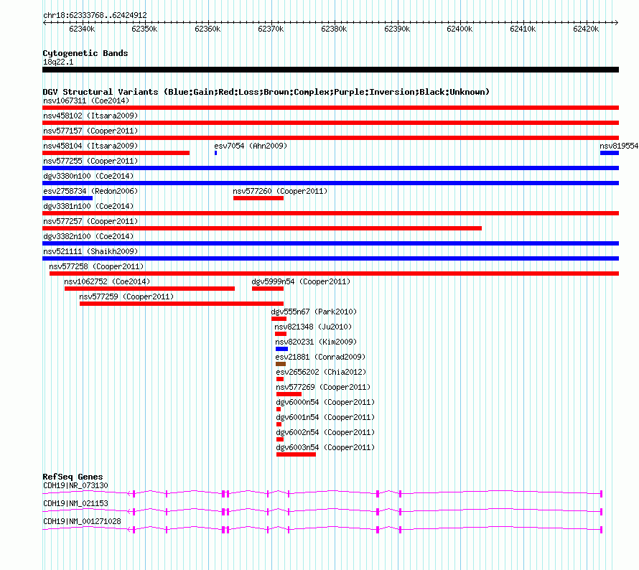Select the nsv1062752 red loss bar

click(x=149, y=289)
